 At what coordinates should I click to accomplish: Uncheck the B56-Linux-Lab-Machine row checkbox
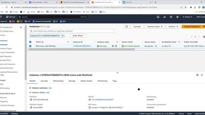click(x=30, y=46)
